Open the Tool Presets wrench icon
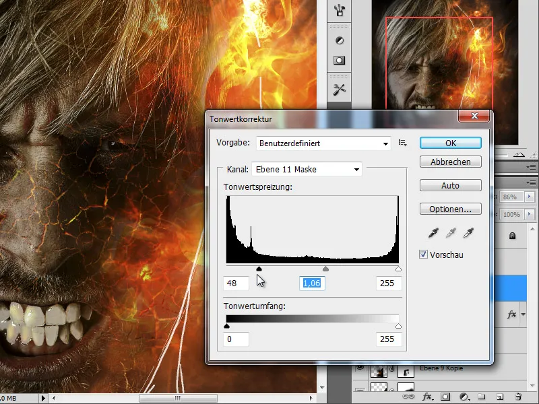The height and width of the screenshot is (404, 539). click(x=340, y=90)
